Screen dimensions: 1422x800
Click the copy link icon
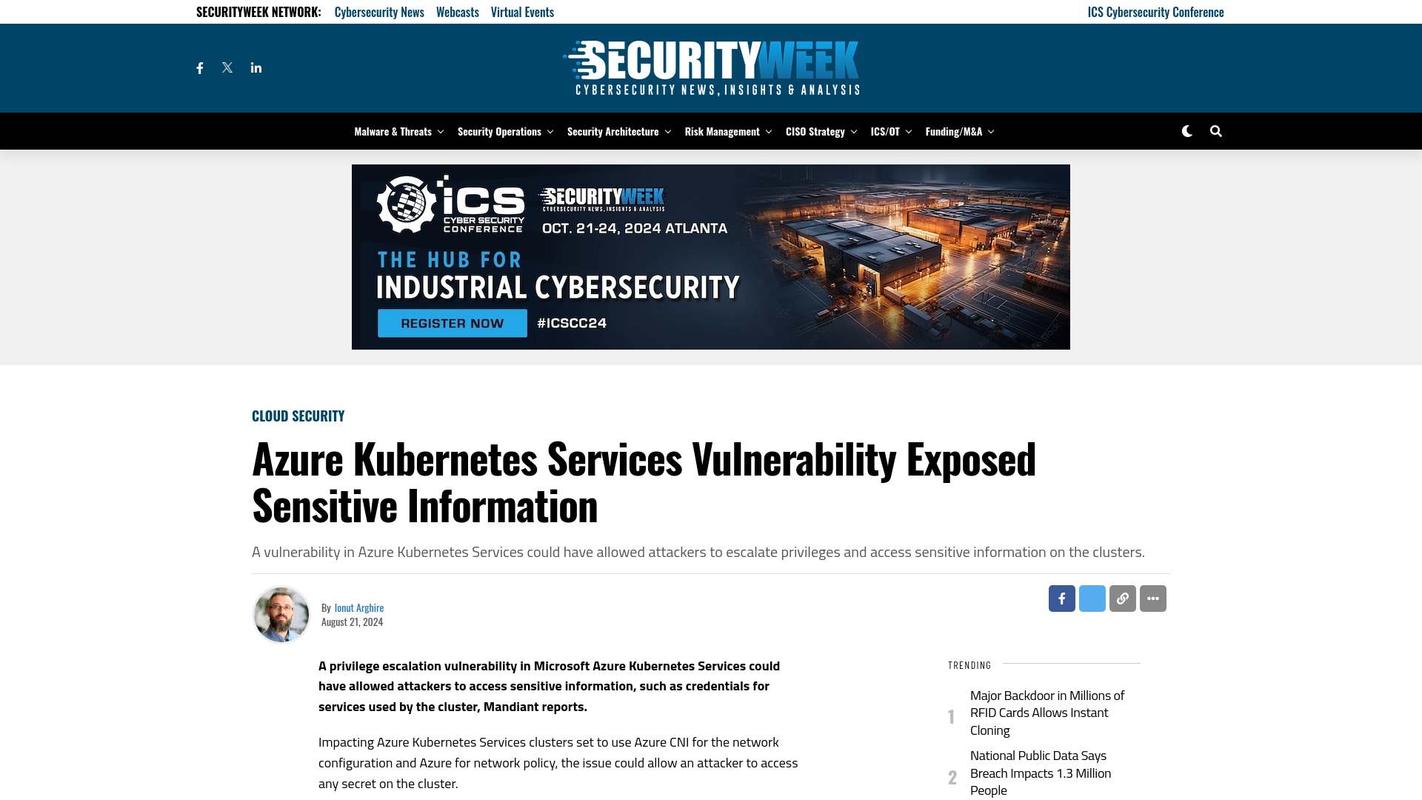click(1122, 598)
